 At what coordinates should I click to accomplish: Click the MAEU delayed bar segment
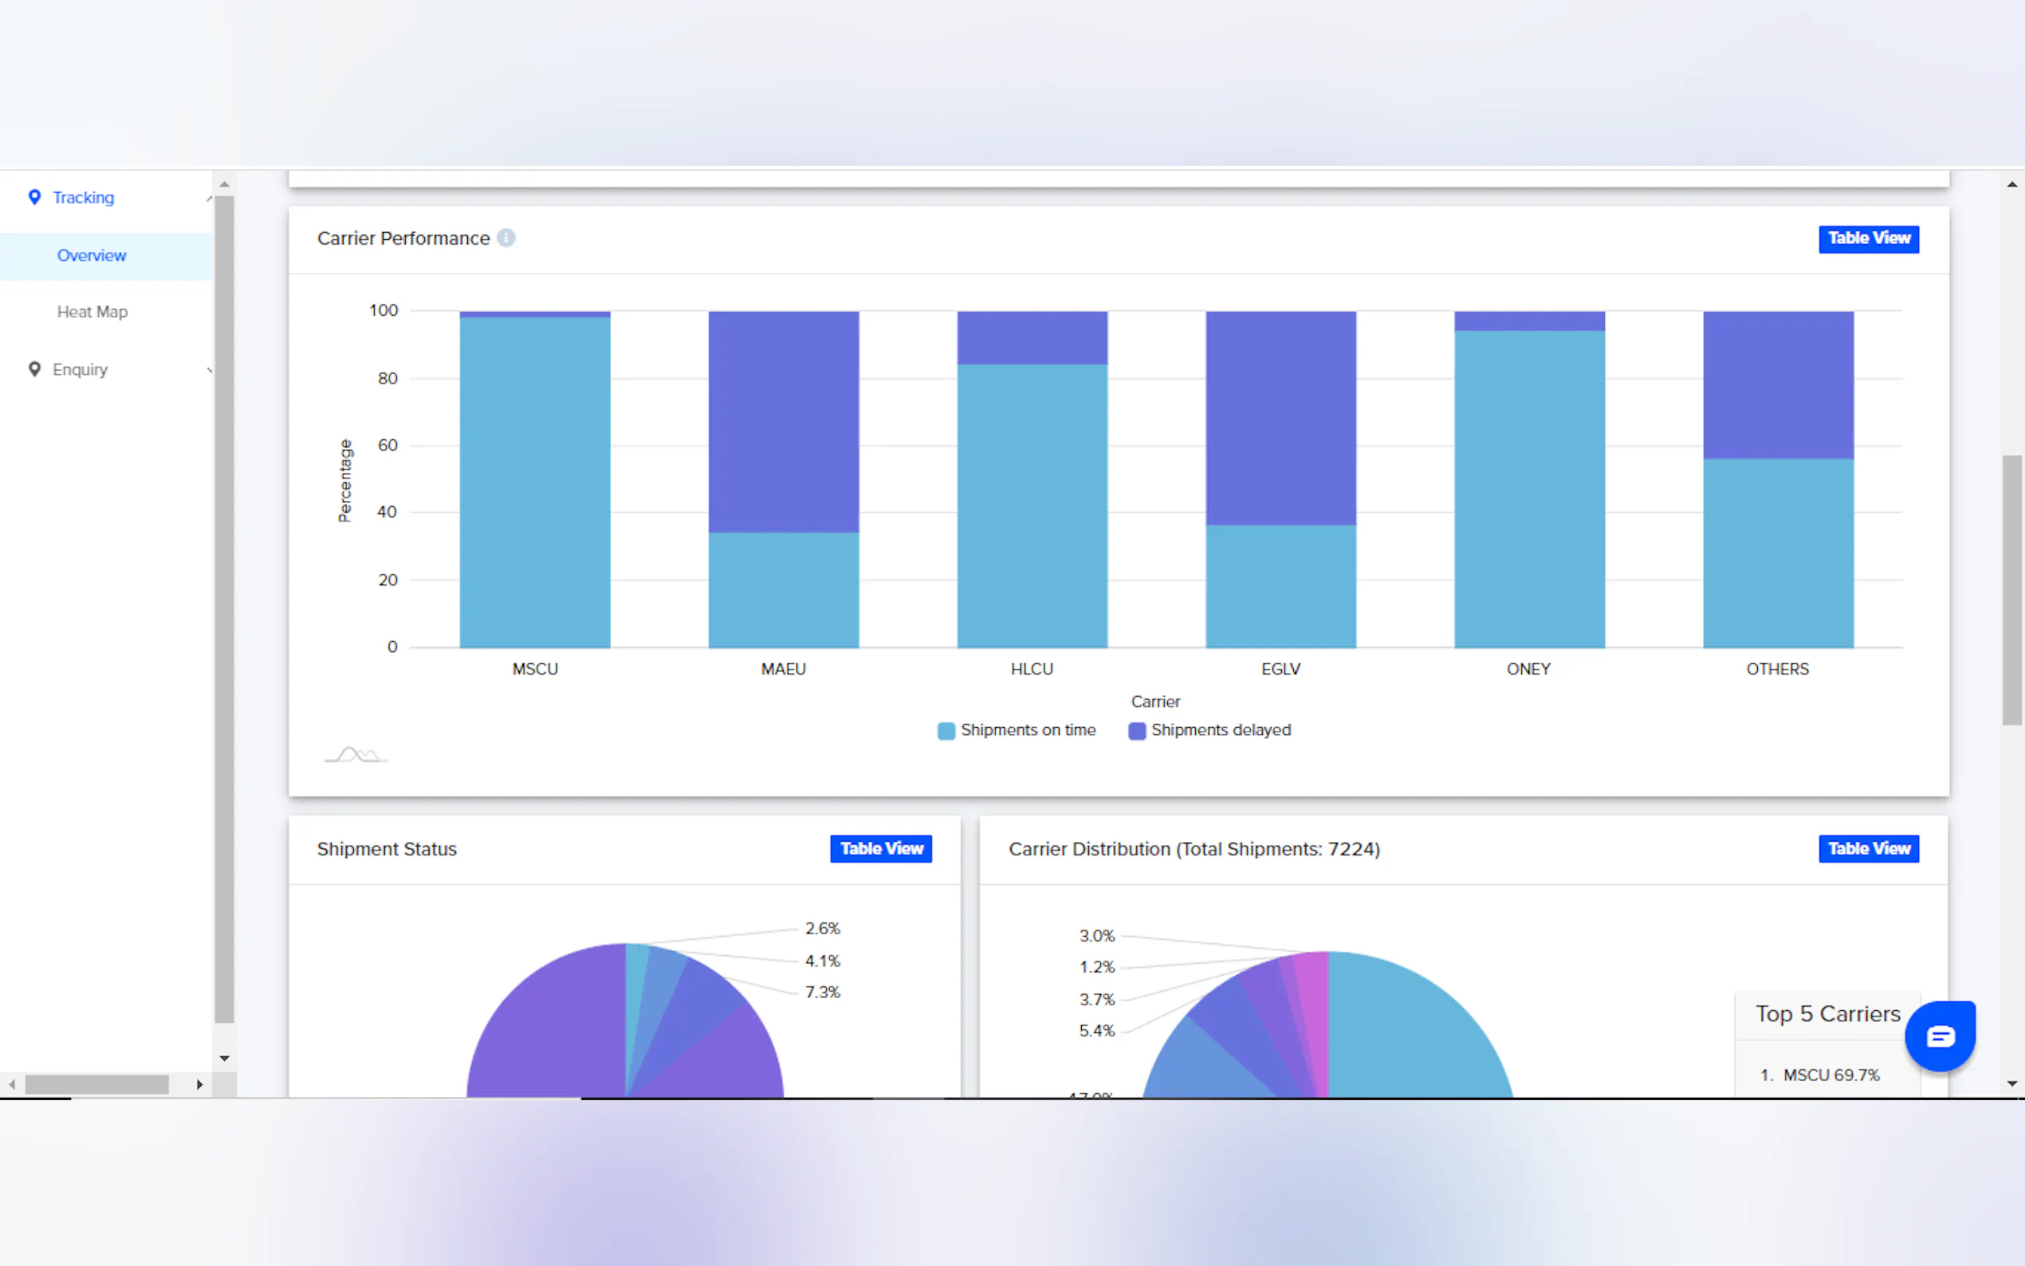[784, 422]
